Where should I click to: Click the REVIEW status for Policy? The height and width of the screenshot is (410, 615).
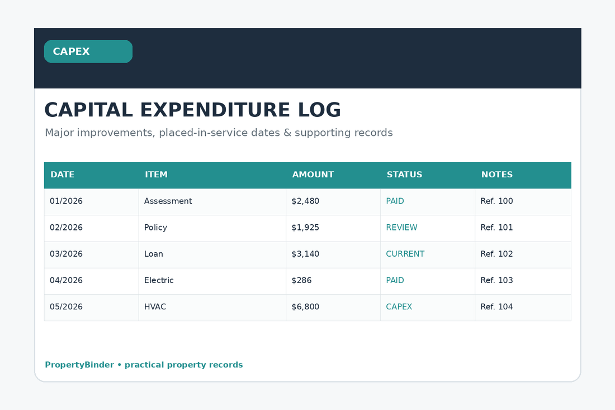pos(401,228)
